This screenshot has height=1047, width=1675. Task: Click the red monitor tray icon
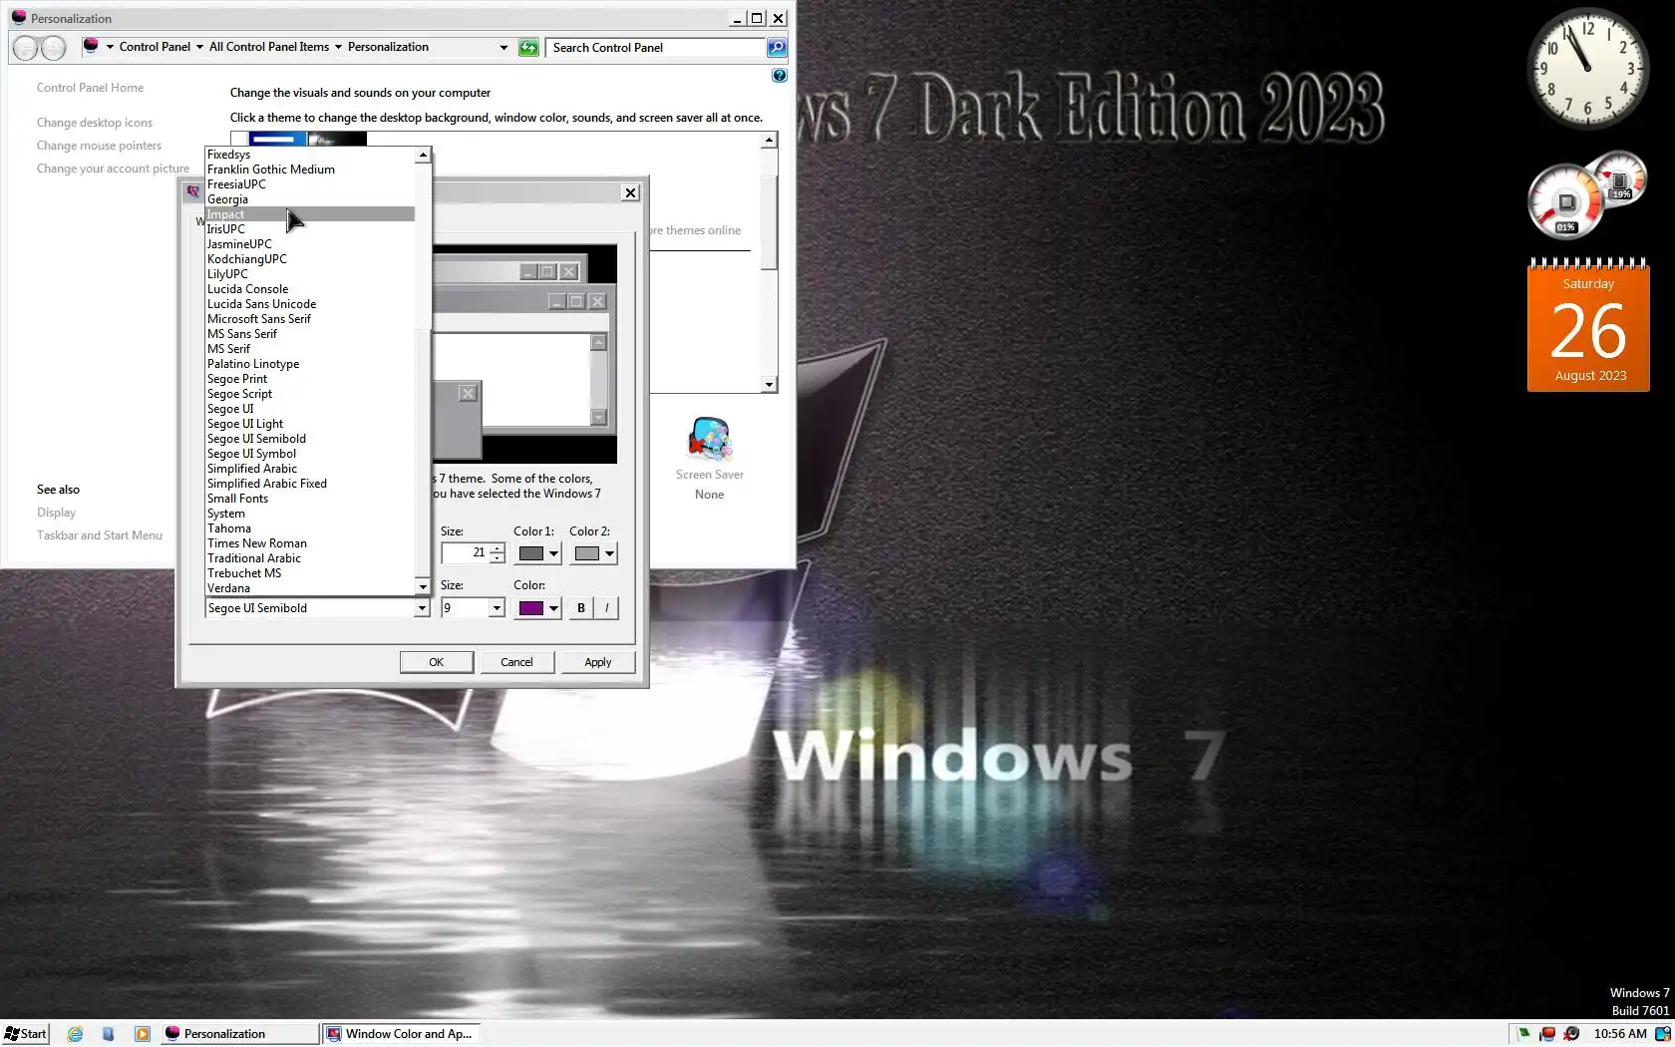1547,1034
